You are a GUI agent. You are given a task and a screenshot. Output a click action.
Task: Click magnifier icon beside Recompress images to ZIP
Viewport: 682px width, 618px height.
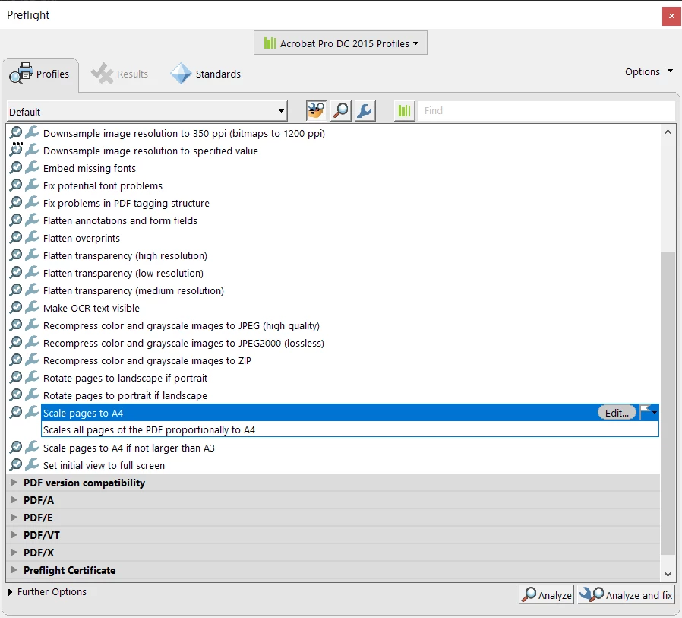pos(16,360)
